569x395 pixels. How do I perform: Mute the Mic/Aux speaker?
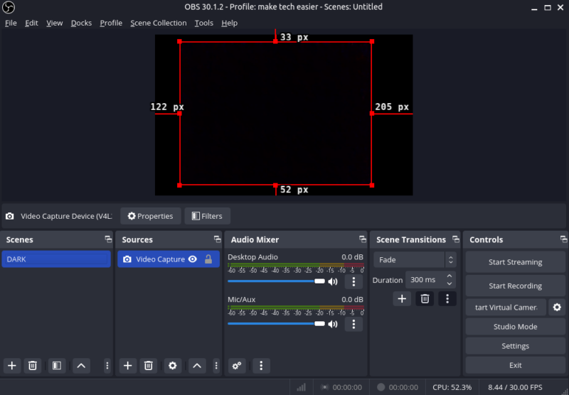point(333,324)
